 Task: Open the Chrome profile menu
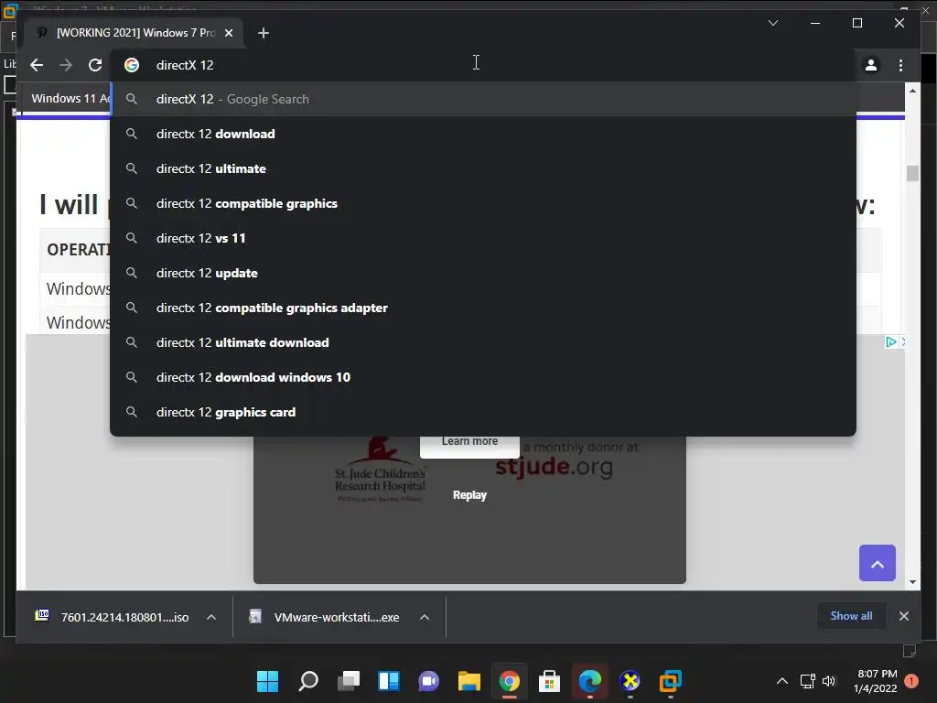[871, 65]
